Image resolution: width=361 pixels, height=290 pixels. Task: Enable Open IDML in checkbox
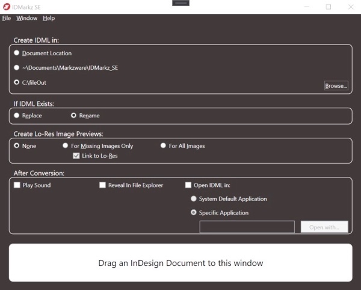(x=188, y=185)
